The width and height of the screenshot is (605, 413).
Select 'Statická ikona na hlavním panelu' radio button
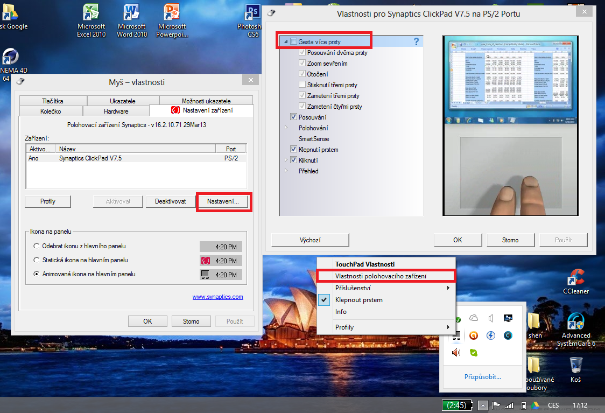[x=36, y=260]
